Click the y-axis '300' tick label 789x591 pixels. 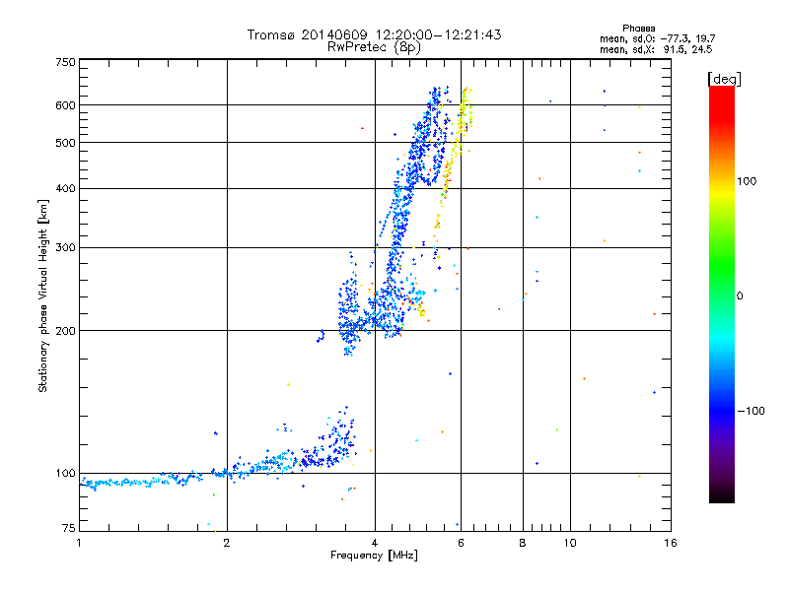[65, 248]
